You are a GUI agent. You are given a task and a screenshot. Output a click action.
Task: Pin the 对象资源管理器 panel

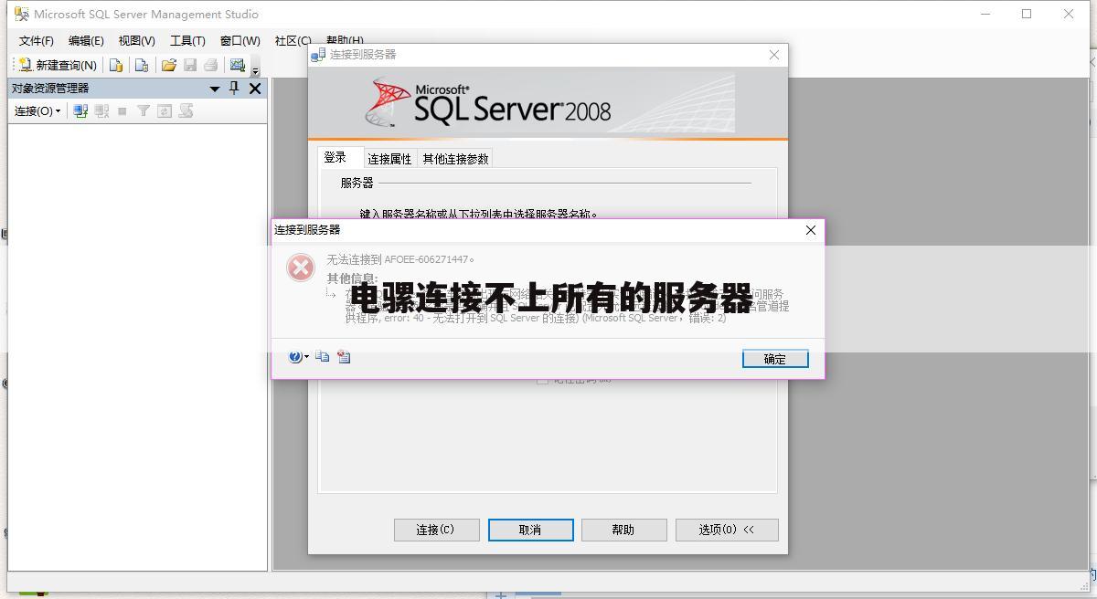(234, 89)
